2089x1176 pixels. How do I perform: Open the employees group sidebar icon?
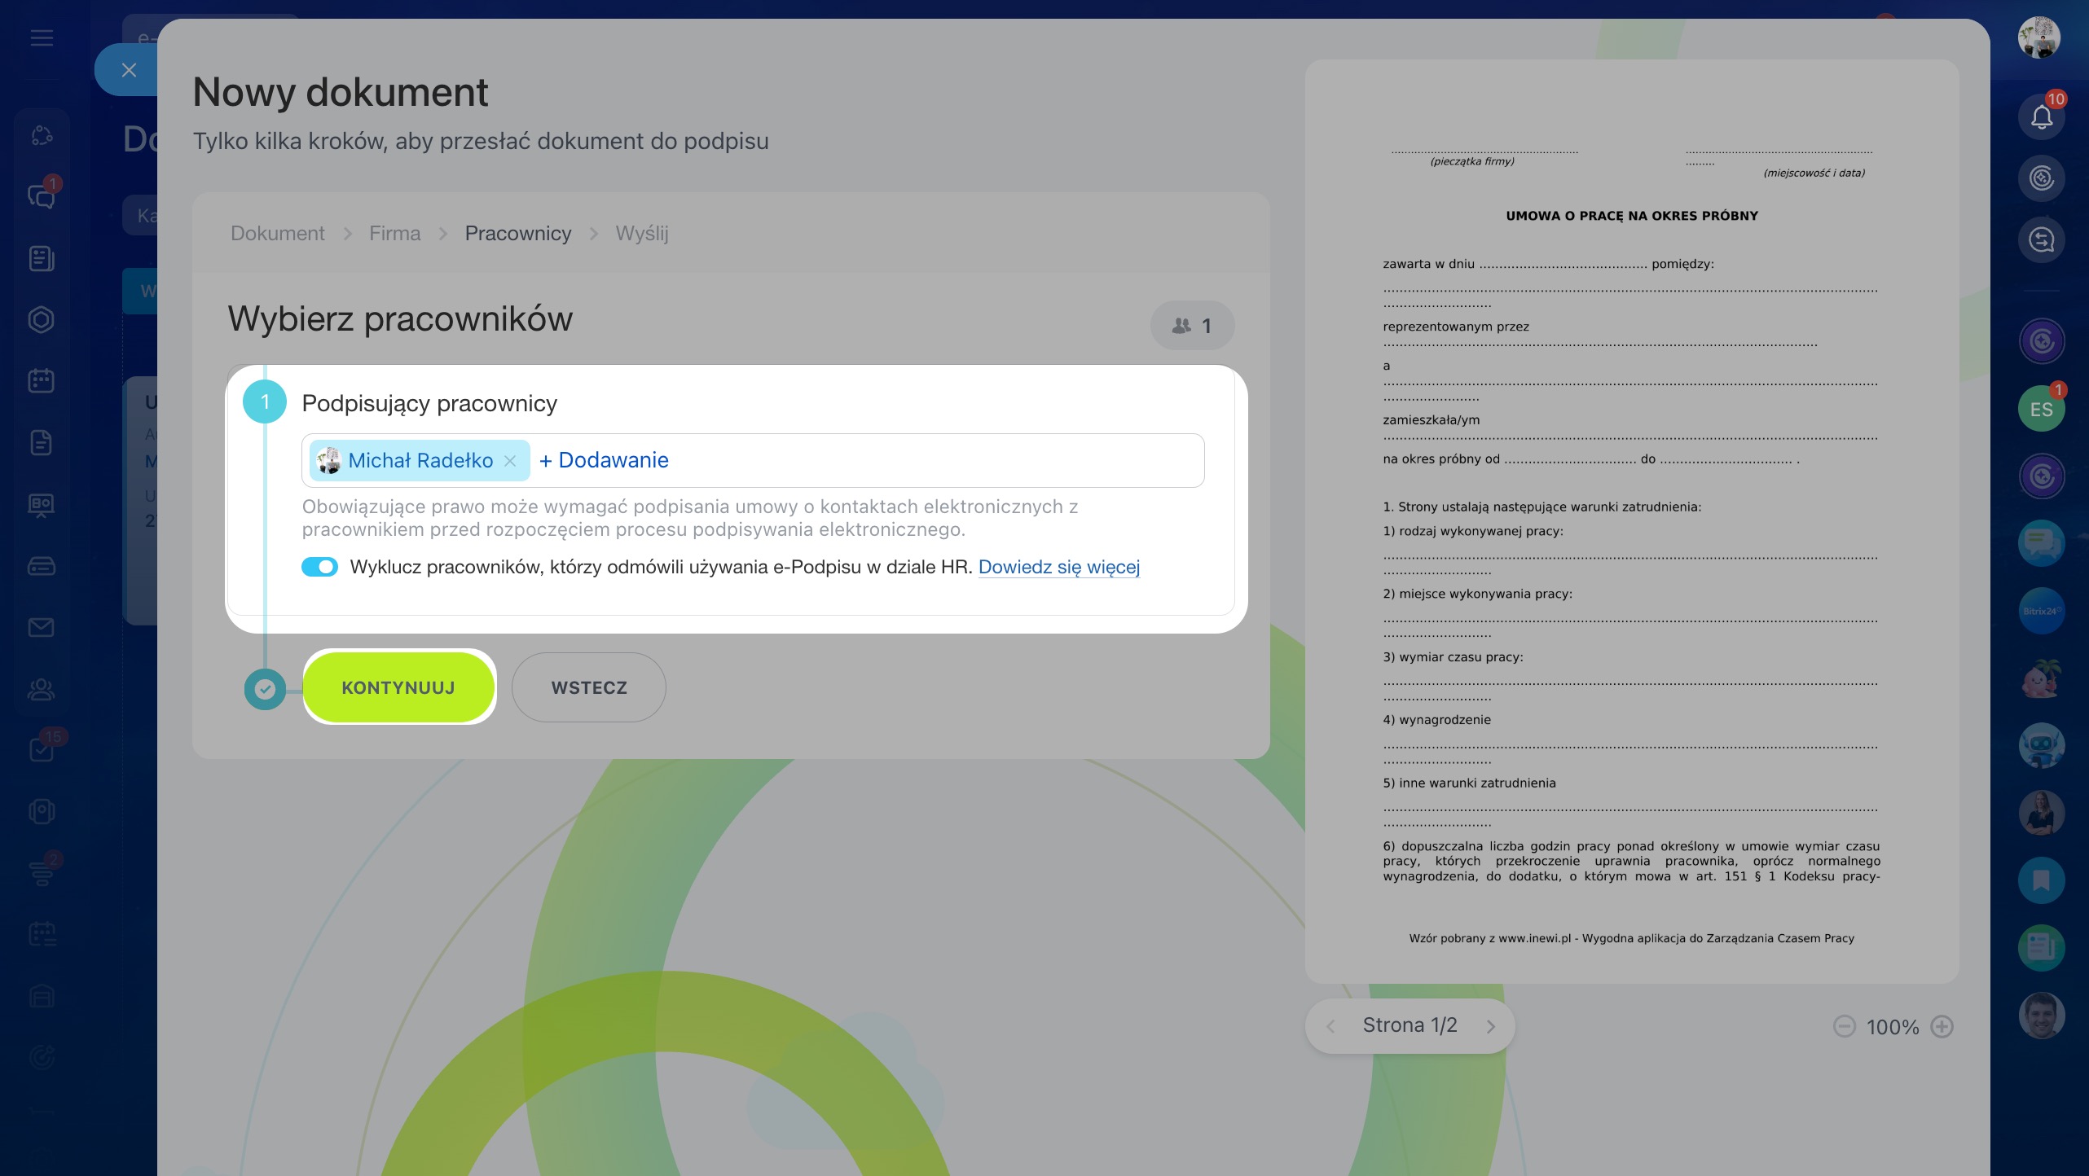click(42, 689)
